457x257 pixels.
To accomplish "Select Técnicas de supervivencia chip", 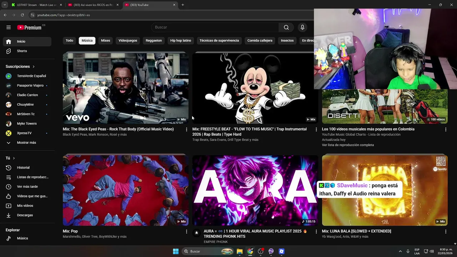I will 219,41.
